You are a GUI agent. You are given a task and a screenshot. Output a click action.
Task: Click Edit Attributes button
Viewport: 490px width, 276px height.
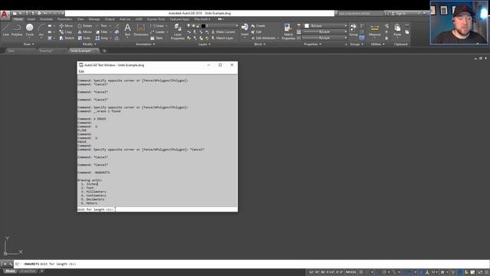click(x=264, y=38)
